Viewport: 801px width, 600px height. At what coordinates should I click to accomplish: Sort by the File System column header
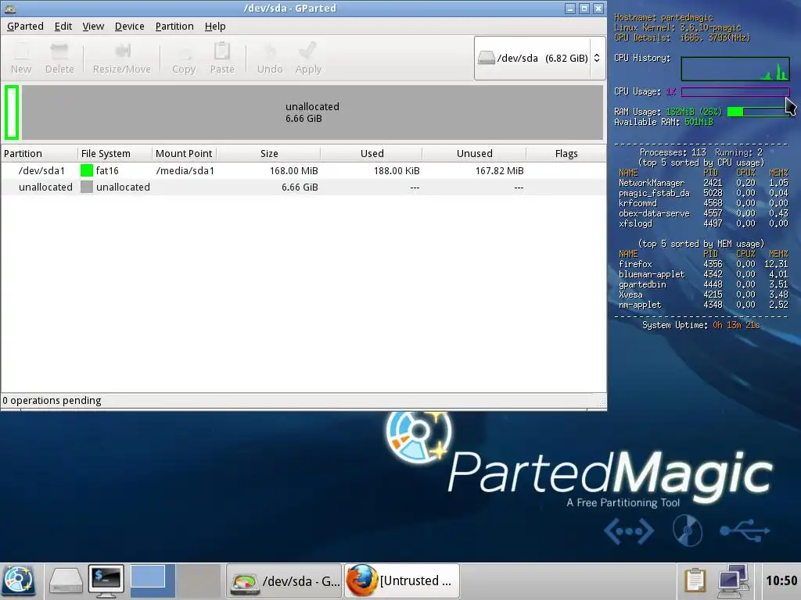tap(114, 154)
